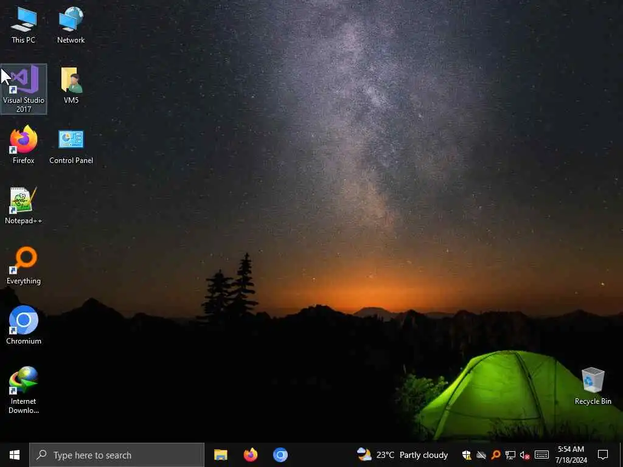Open the network status tray icon

coord(510,455)
